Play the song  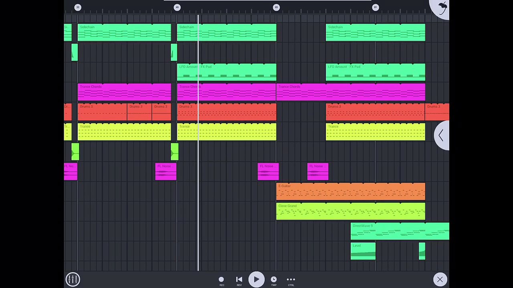pos(256,280)
